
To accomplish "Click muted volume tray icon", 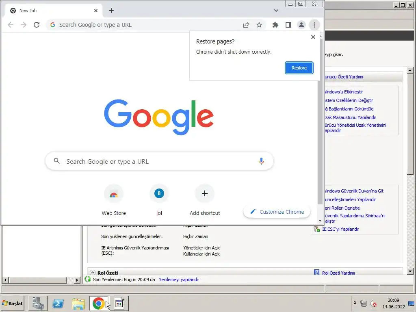I will 373,303.
